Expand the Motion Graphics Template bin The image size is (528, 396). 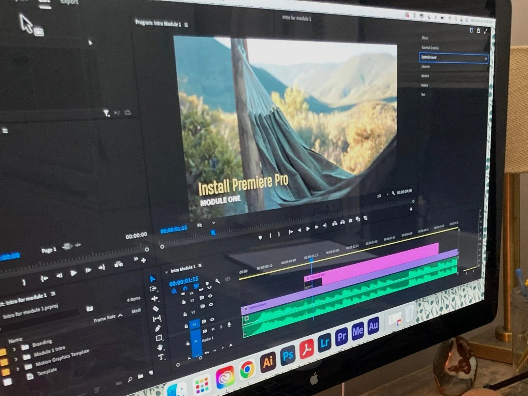click(17, 369)
